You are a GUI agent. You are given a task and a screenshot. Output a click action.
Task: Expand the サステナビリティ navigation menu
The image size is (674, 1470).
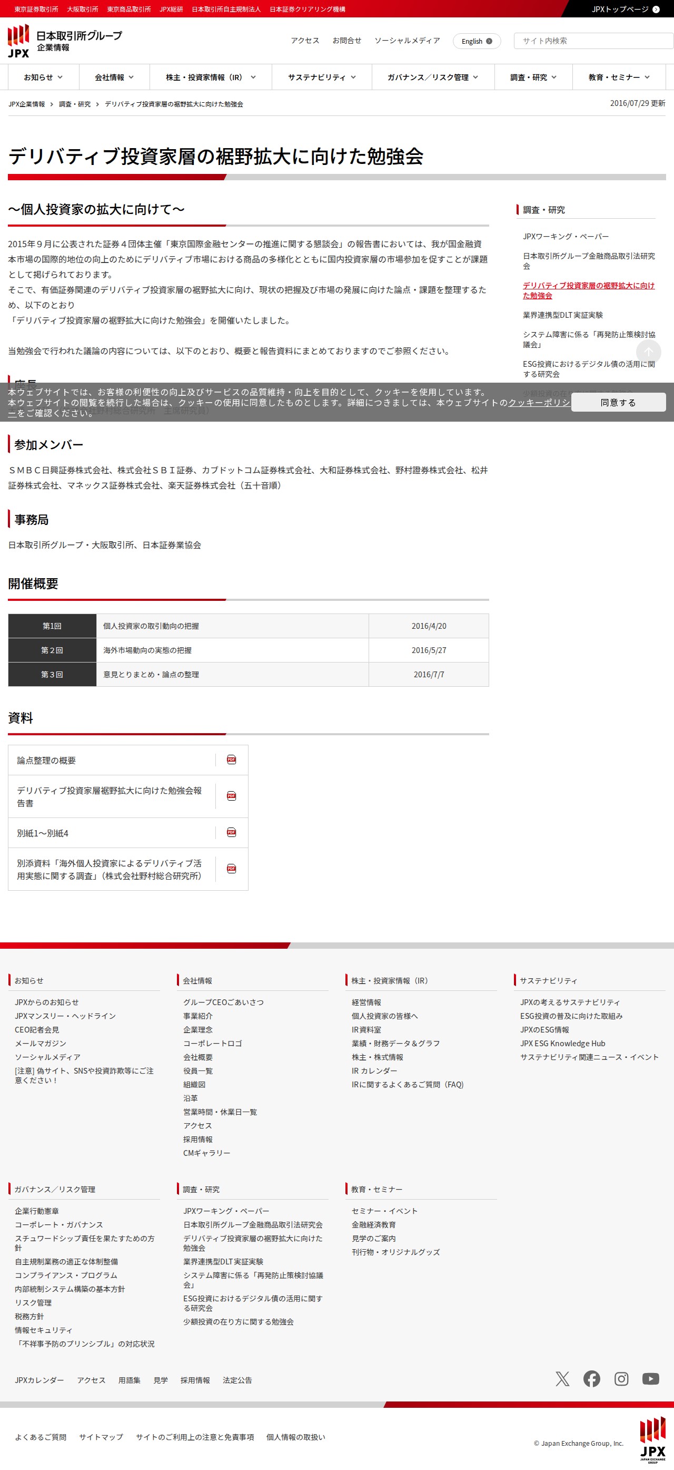[322, 77]
